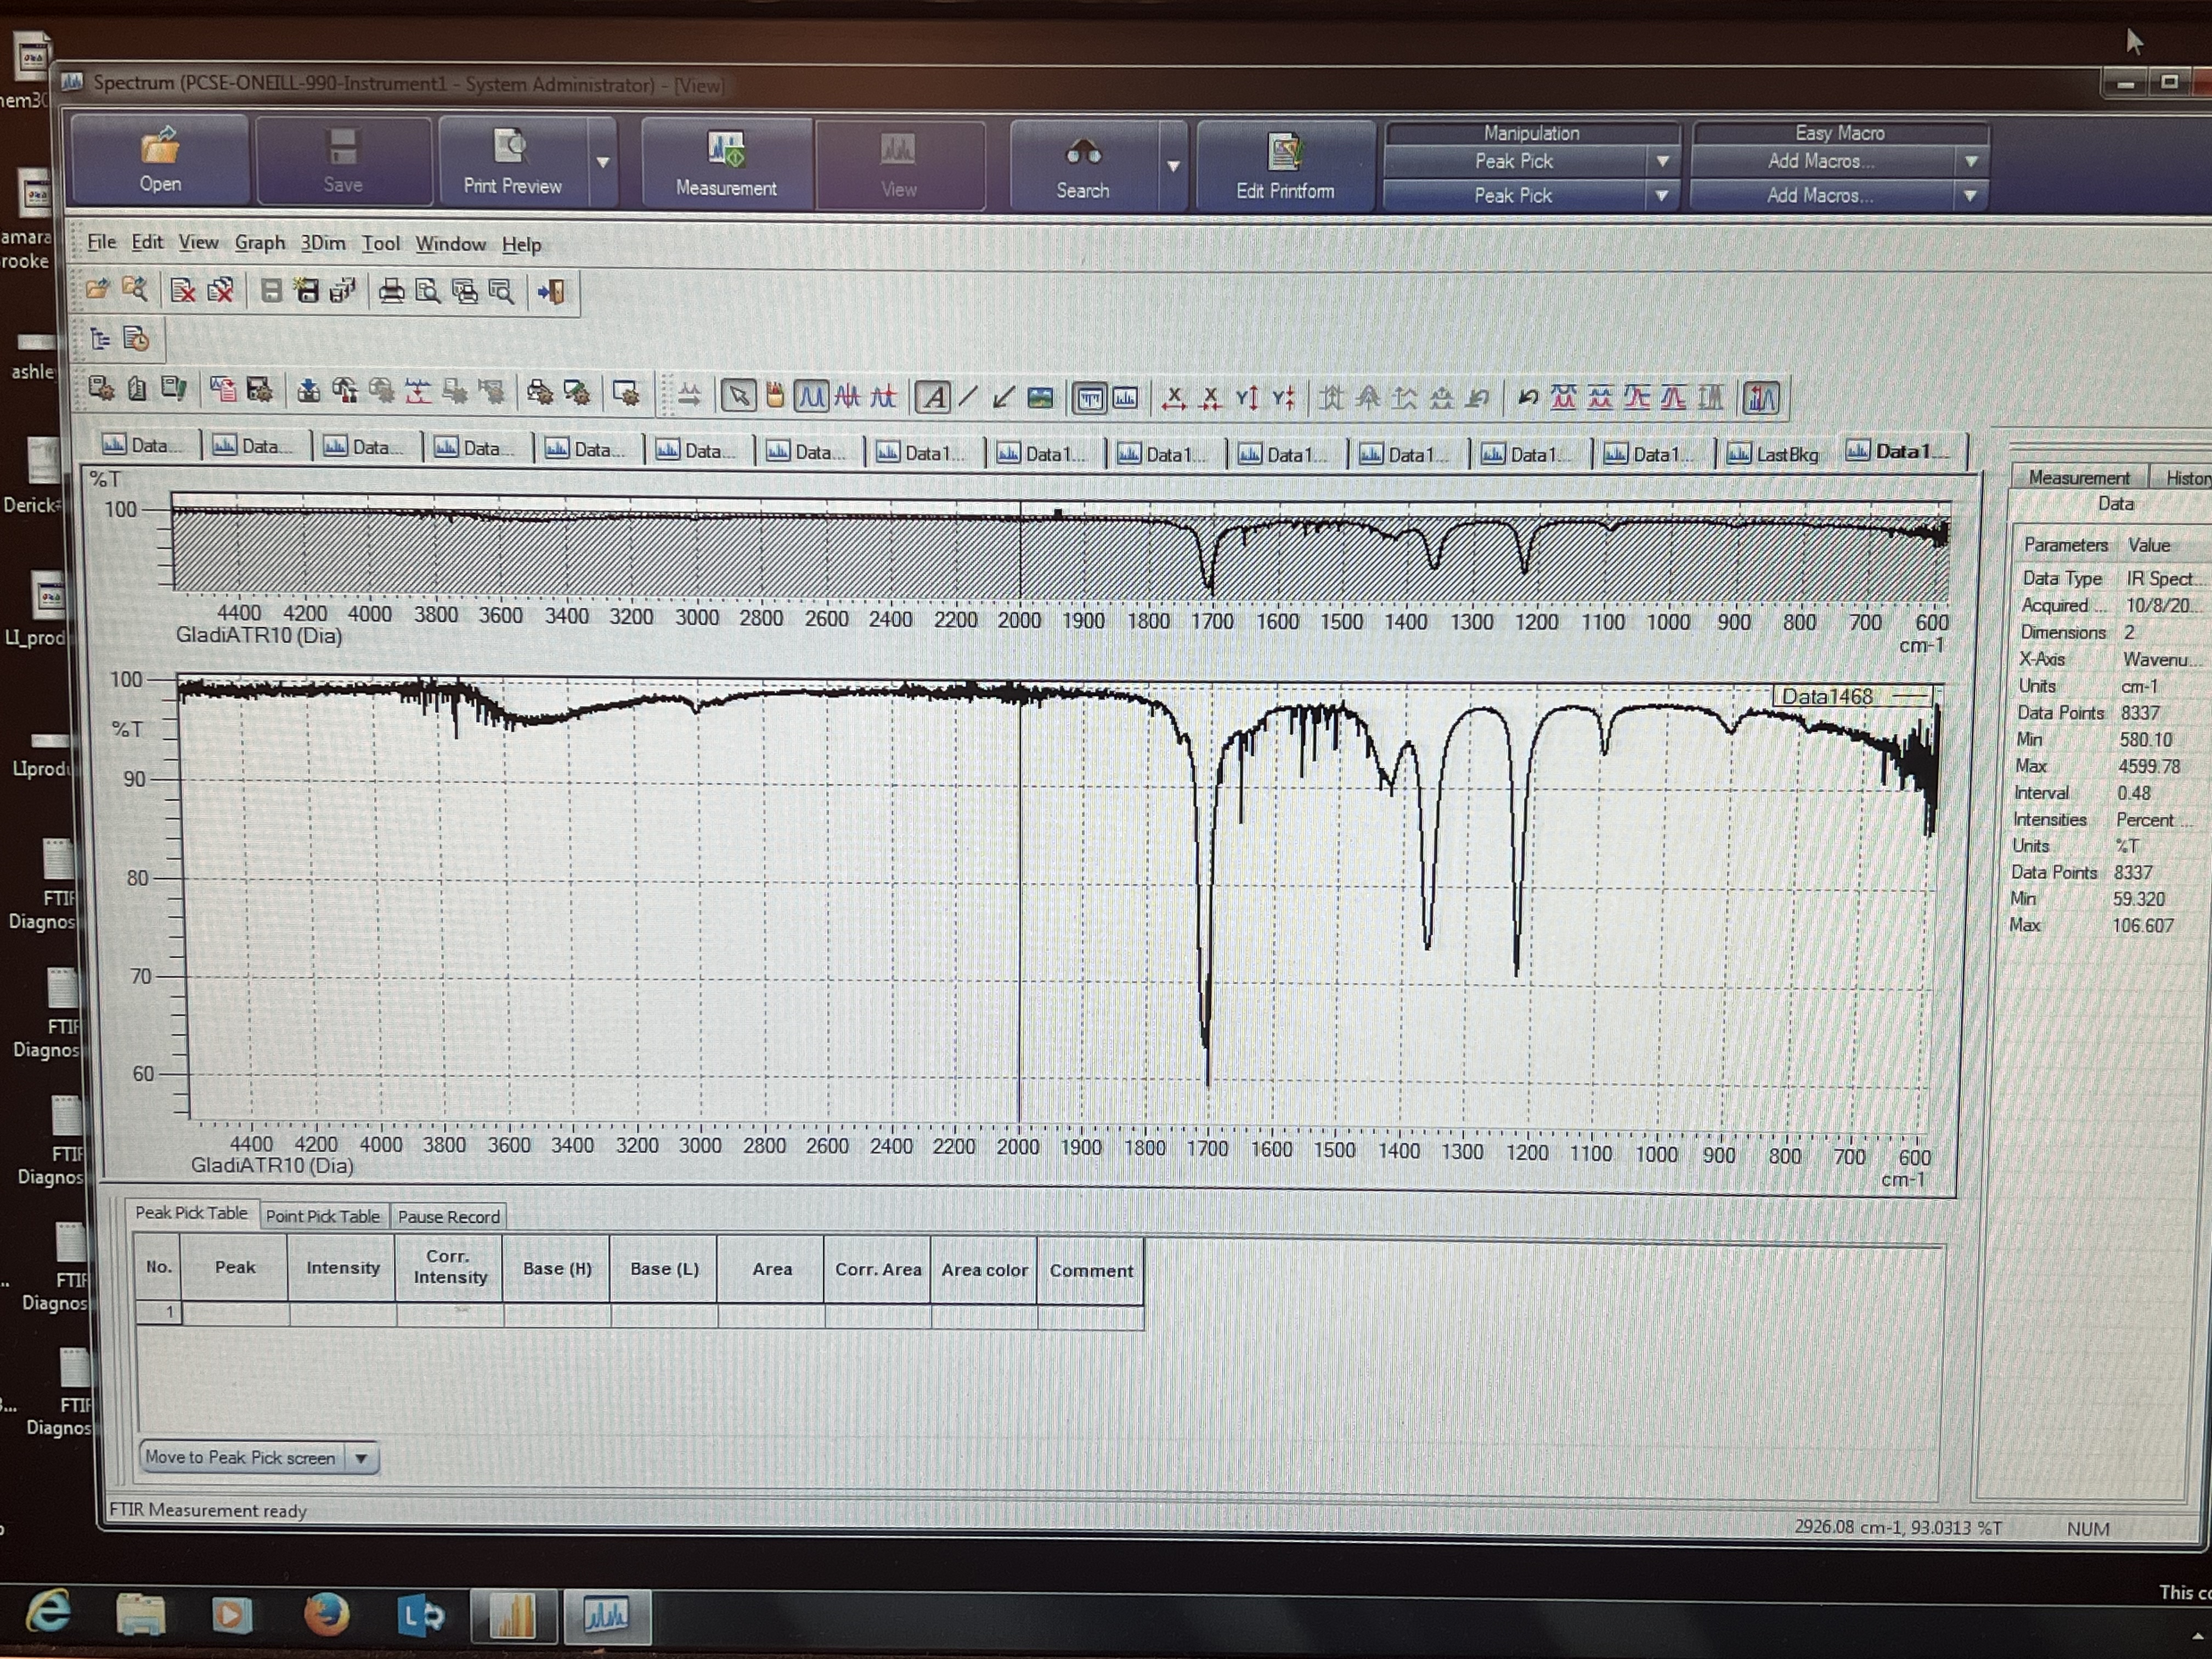2212x1659 pixels.
Task: Open the 'Move to Peak Pick screen' dropdown
Action: coord(361,1458)
